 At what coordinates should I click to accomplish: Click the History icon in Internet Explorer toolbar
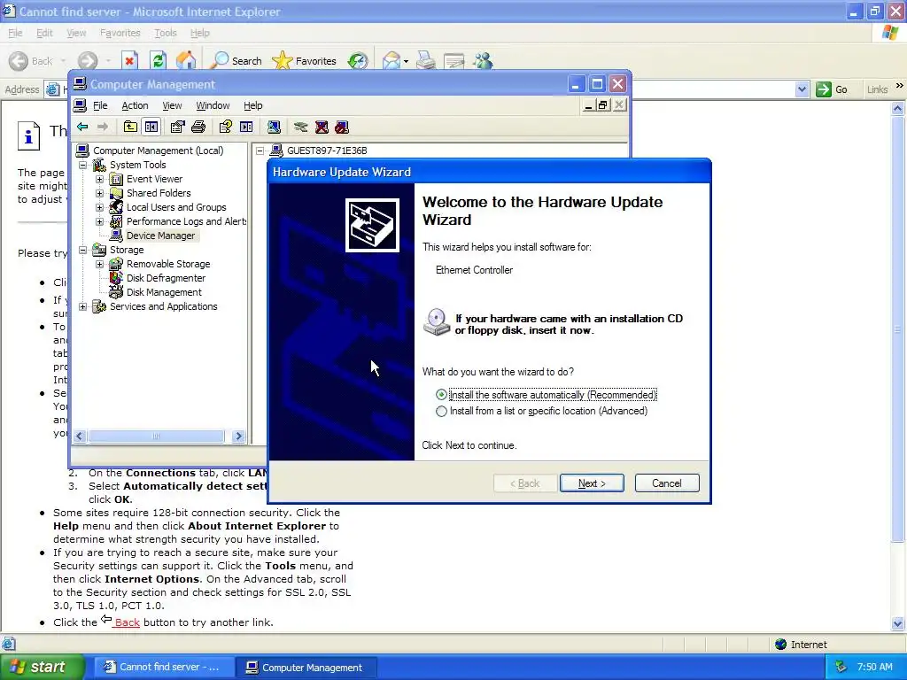click(x=358, y=61)
